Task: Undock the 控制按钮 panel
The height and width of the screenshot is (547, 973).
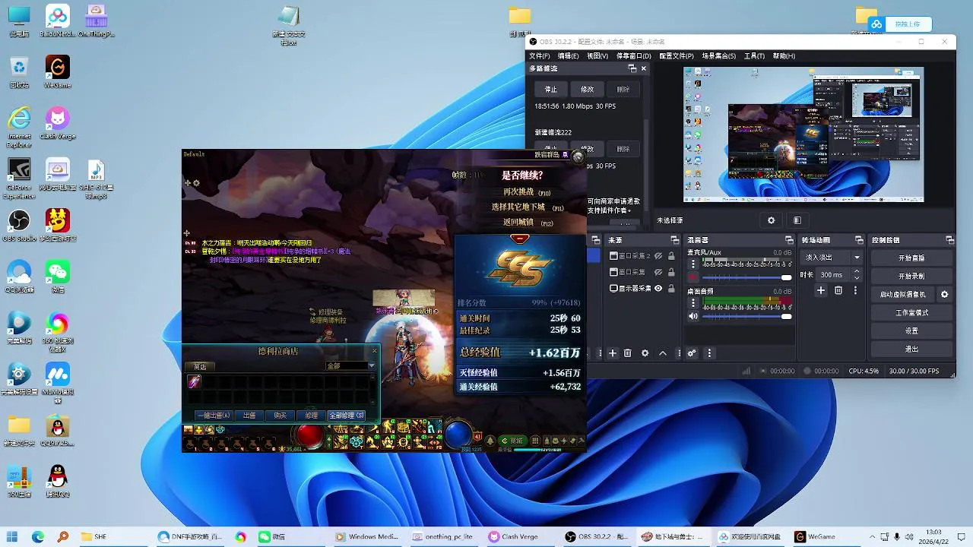Action: (949, 240)
